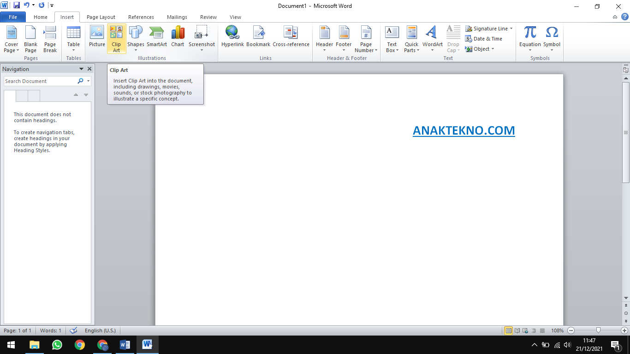Screen dimensions: 630x354
Task: Click the 108% zoom level
Action: pos(557,330)
